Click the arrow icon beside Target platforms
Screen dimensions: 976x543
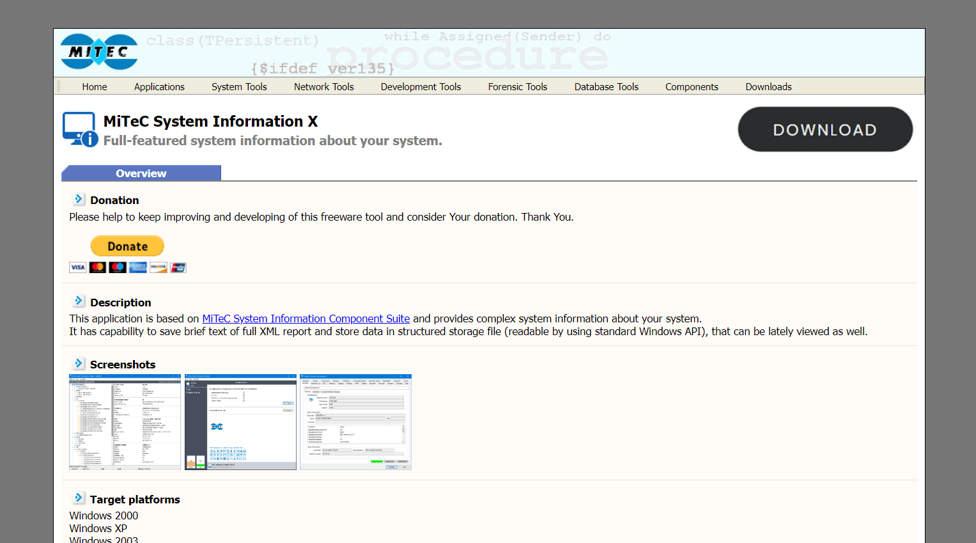[79, 498]
